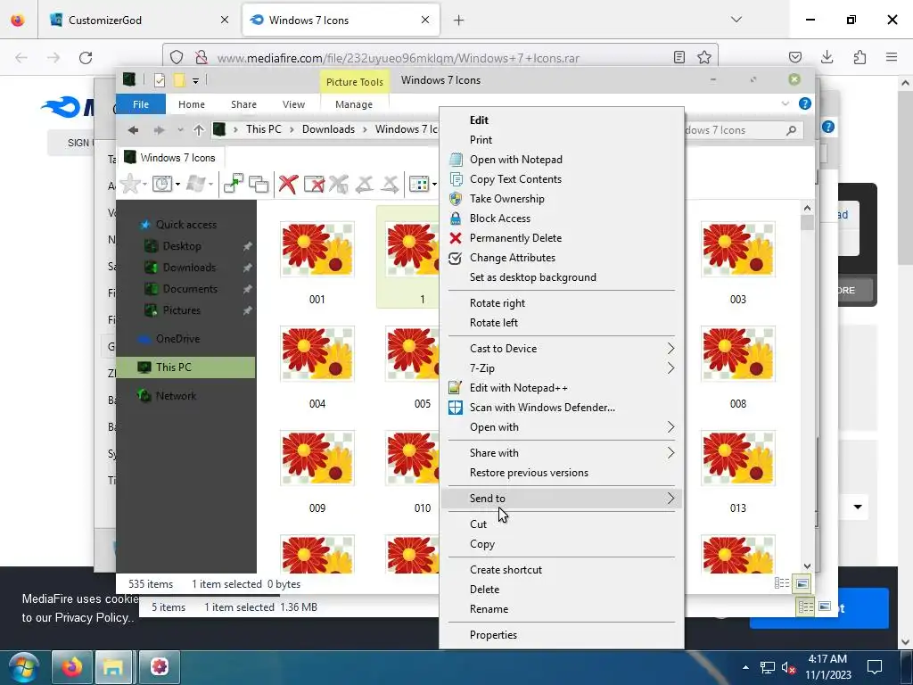Open Save to Pocket icon in Firefox
Image resolution: width=913 pixels, height=685 pixels.
(794, 57)
